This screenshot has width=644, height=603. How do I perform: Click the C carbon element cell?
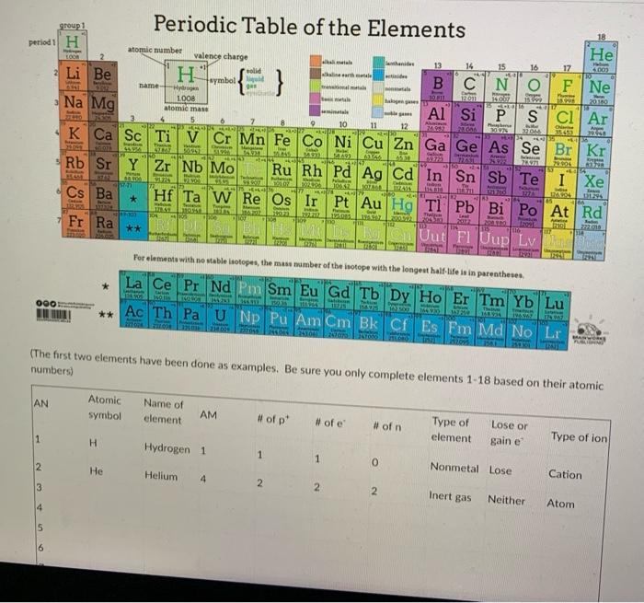[x=468, y=87]
